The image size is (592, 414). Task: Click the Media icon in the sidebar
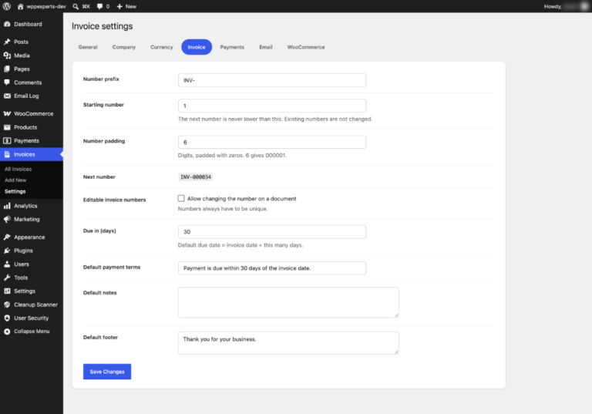coord(7,56)
